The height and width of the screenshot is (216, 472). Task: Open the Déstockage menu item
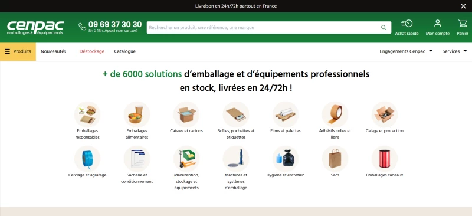point(92,51)
